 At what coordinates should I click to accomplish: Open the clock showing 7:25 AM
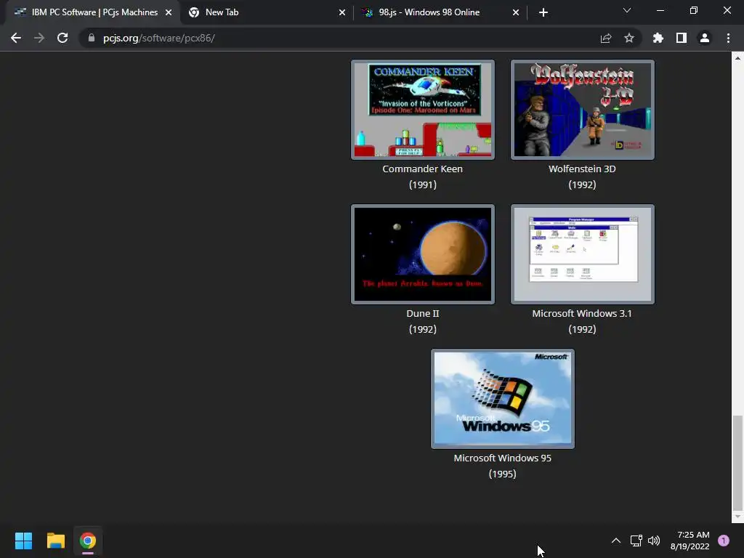(x=690, y=541)
